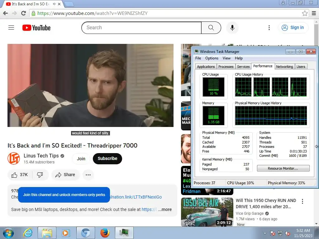Screen dimensions: 319x239
Task: Switch to Networking tab
Action: click(284, 67)
